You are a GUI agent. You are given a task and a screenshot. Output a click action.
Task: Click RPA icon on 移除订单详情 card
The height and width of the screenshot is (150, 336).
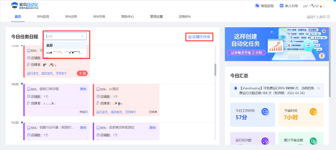29,89
